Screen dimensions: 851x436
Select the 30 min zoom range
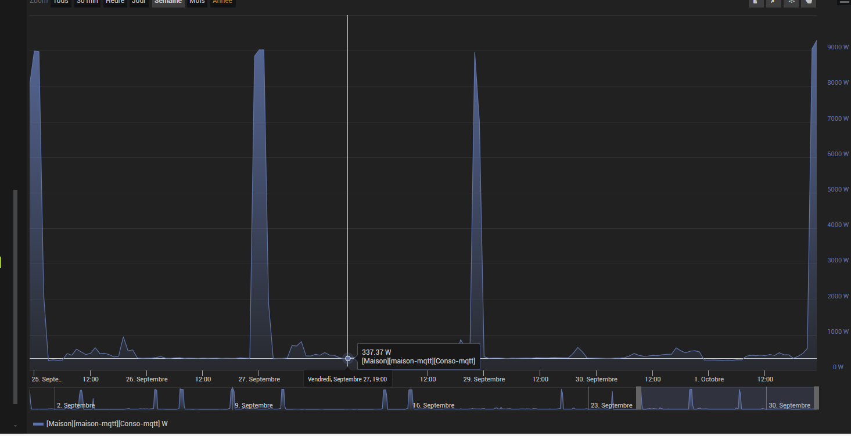pyautogui.click(x=87, y=2)
